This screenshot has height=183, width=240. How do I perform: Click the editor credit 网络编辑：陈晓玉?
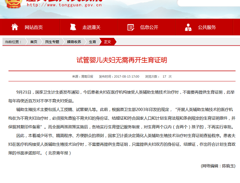pyautogui.click(x=218, y=166)
